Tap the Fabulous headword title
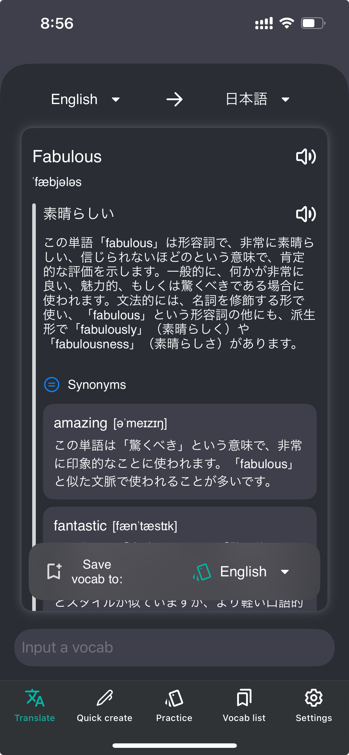This screenshot has width=349, height=755. click(67, 157)
